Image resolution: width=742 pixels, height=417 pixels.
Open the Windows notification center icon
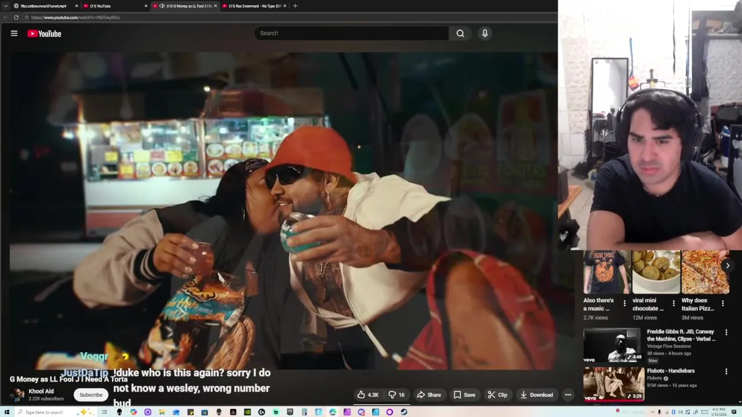pyautogui.click(x=734, y=412)
